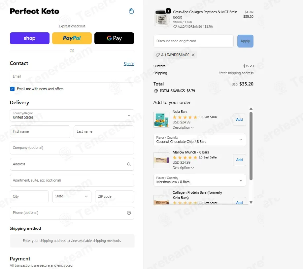The width and height of the screenshot is (303, 269).
Task: Pay with Shop Pay express button
Action: pyautogui.click(x=30, y=38)
